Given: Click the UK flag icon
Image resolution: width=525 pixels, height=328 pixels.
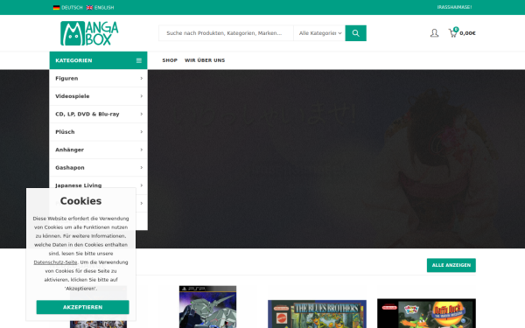Looking at the screenshot, I should pyautogui.click(x=89, y=7).
